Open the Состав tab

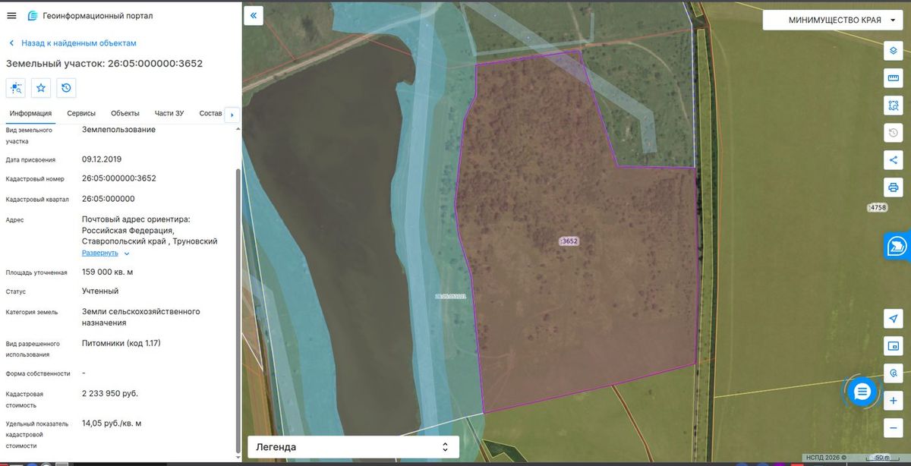210,113
